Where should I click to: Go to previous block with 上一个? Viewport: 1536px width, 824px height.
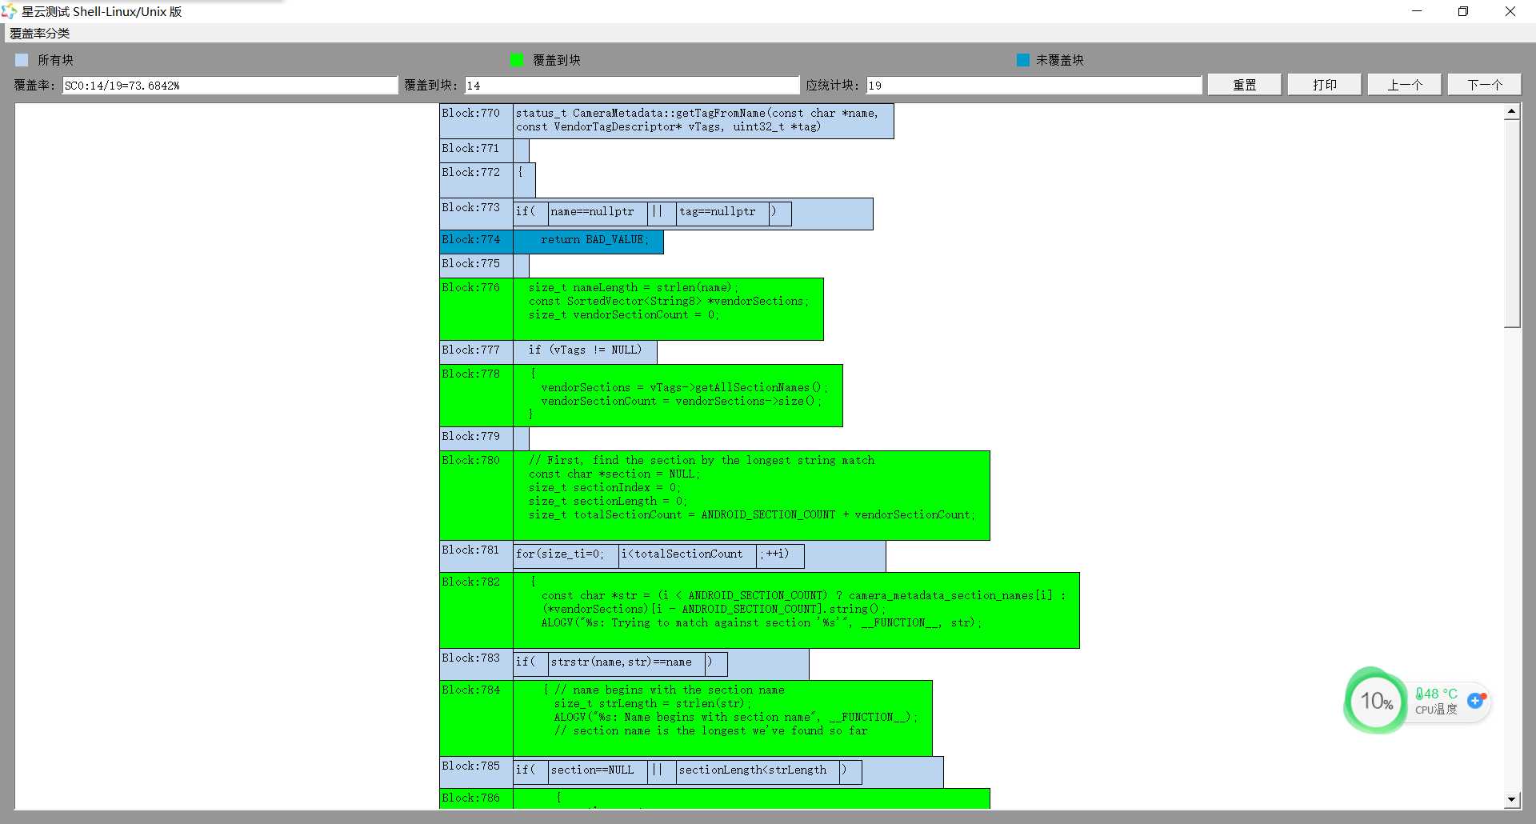pos(1404,85)
